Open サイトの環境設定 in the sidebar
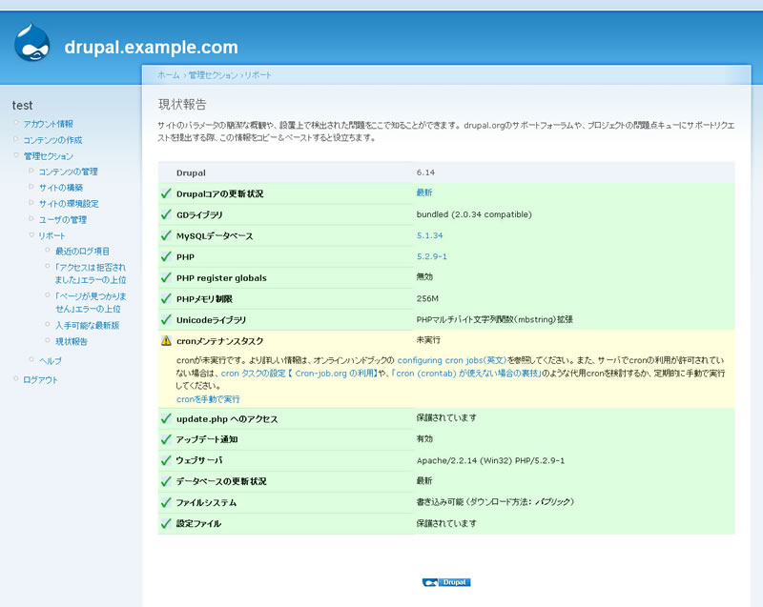The image size is (763, 607). (69, 204)
